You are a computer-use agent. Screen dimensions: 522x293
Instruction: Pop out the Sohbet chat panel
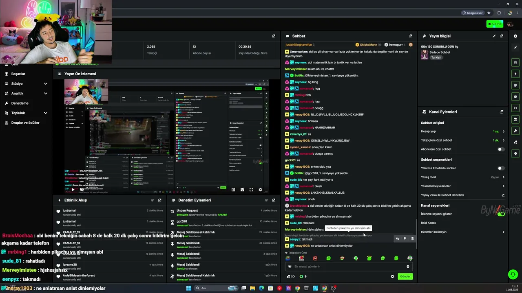point(410,36)
